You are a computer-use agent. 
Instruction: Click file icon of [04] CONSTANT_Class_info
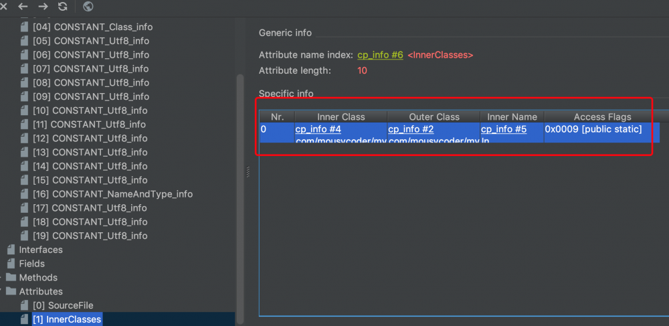tap(25, 27)
